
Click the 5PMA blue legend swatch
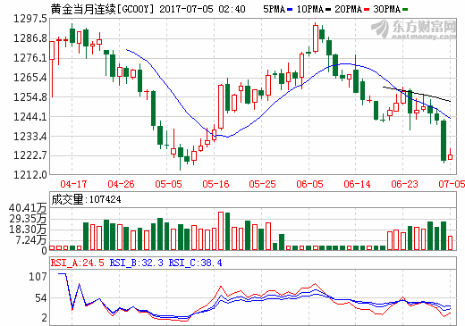pos(290,10)
